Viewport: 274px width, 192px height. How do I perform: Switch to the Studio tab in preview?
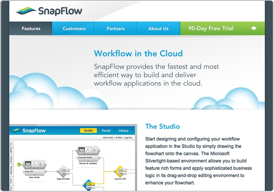tap(88, 130)
